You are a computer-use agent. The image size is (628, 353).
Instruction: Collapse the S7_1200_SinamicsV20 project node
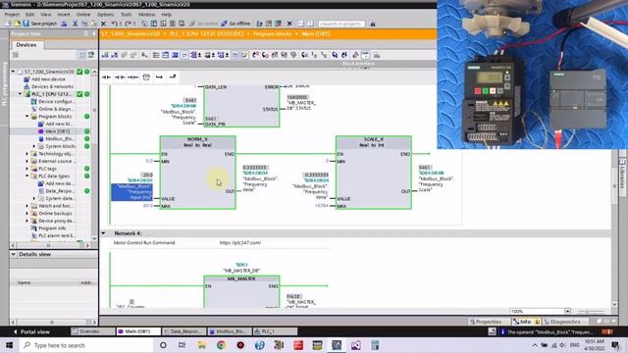[13, 72]
